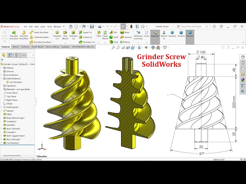Switch to the Sheet Metal tab
The height and width of the screenshot is (184, 246).
pyautogui.click(x=37, y=47)
